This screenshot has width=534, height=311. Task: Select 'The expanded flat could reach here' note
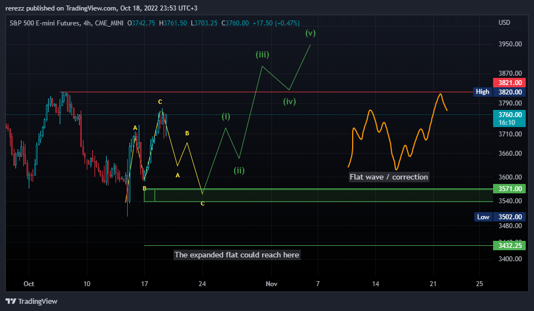(237, 255)
